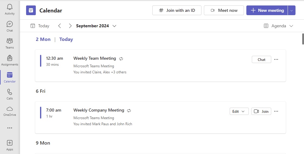
Task: Open OneDrive cloud icon
Action: tap(9, 109)
